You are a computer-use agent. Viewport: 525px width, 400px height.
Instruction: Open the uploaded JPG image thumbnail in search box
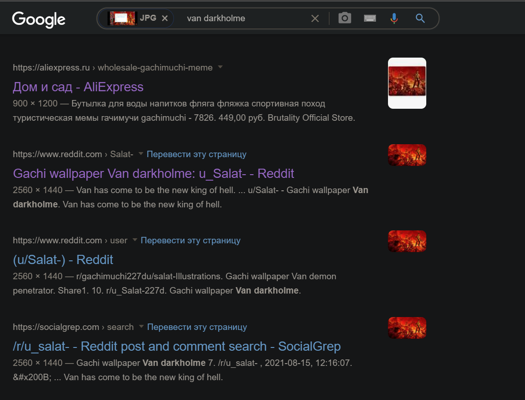[122, 18]
